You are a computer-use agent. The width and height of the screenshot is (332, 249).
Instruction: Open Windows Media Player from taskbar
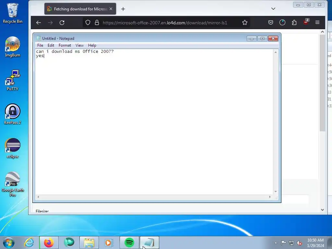[x=109, y=243]
